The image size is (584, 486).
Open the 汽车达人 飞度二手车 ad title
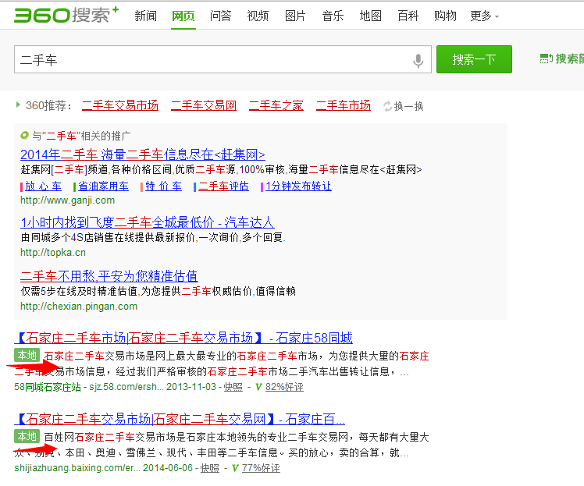coord(147,222)
